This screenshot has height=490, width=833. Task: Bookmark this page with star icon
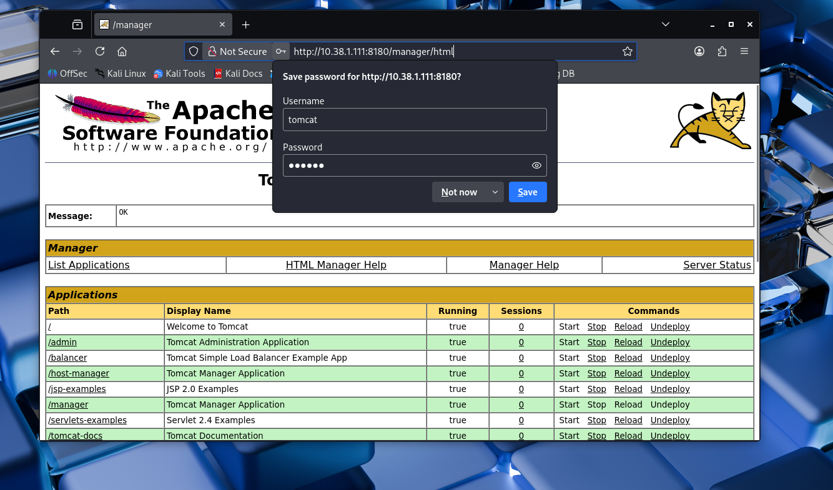[x=628, y=51]
